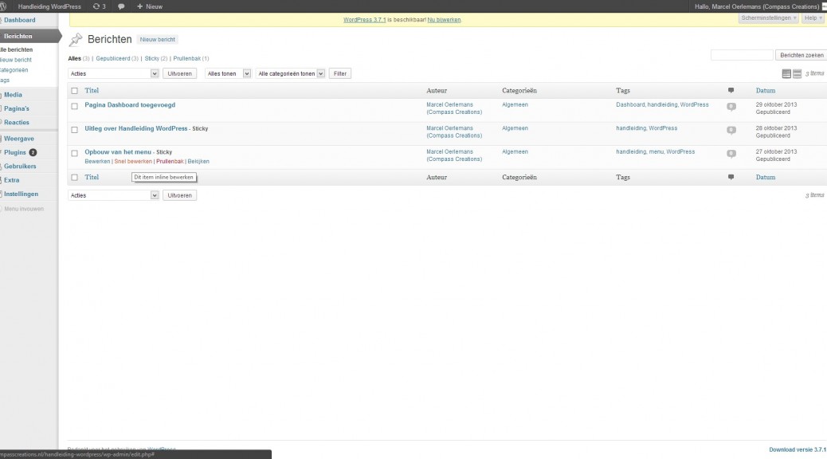Open comment count bubble for Pagina Dashboard toegevoegd

[x=731, y=106]
